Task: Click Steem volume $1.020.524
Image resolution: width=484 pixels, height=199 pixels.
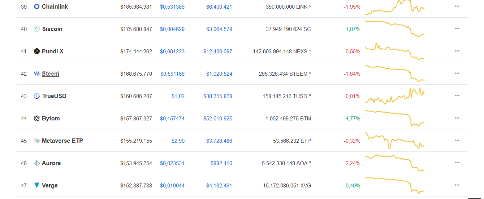Action: click(x=219, y=74)
